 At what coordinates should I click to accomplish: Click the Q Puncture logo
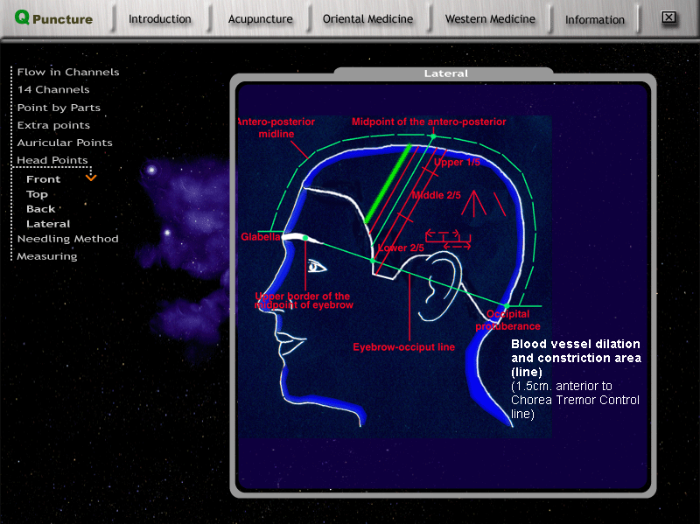53,18
